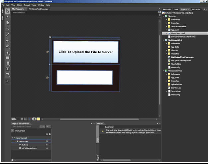Open the Object menu
Screen dimensions: 208x164
(20, 5)
